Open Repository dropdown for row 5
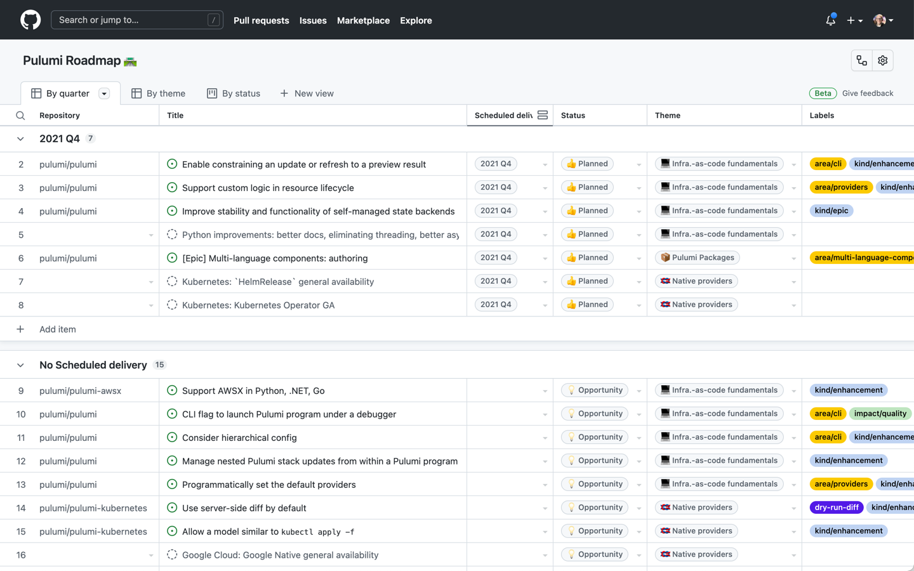 [x=151, y=235]
